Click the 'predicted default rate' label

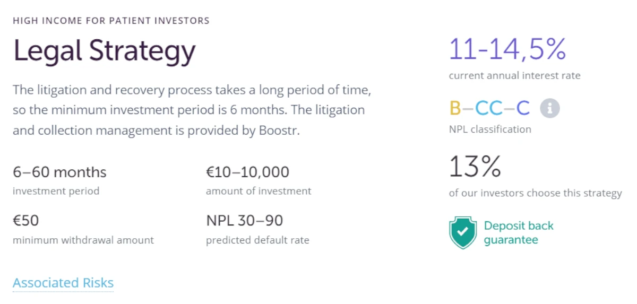[257, 240]
